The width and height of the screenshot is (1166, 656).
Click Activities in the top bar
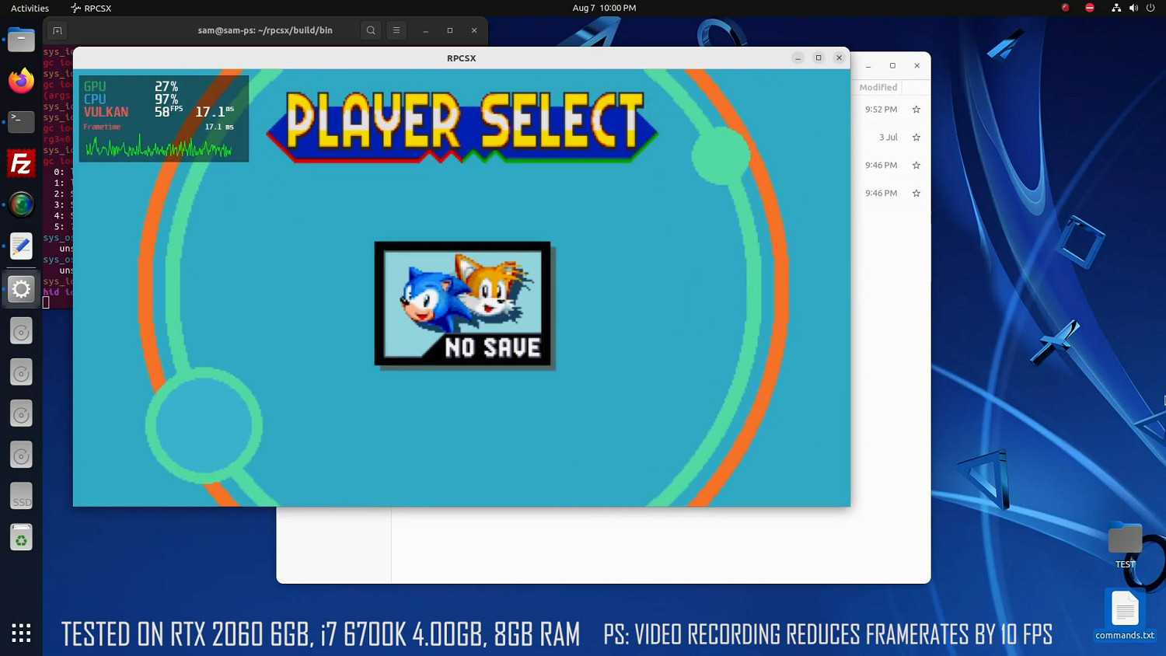click(30, 8)
